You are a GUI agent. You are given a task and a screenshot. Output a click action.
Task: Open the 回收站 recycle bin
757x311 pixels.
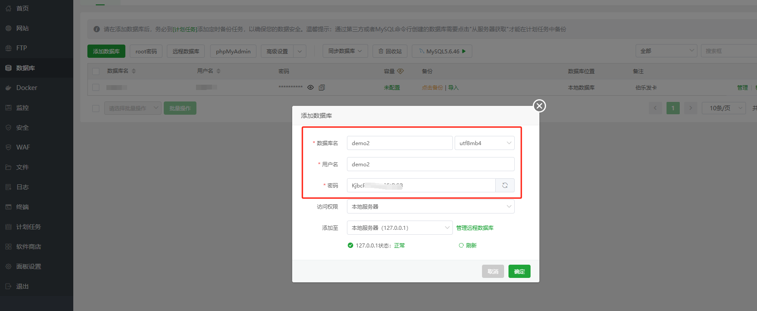[390, 51]
